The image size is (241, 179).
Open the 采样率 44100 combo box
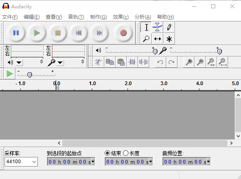[21, 162]
